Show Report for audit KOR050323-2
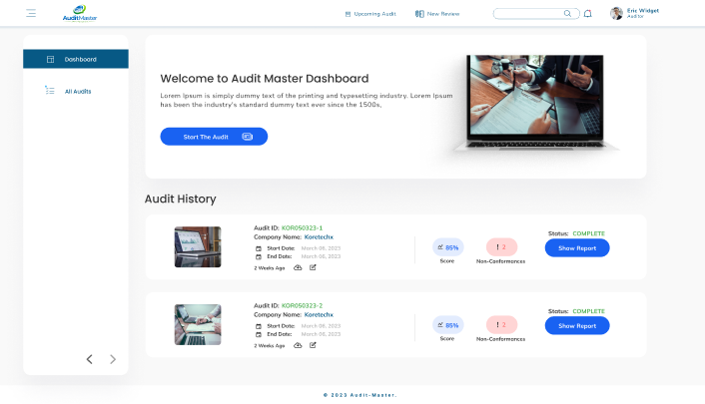Viewport: 705px width, 404px height. [x=576, y=326]
